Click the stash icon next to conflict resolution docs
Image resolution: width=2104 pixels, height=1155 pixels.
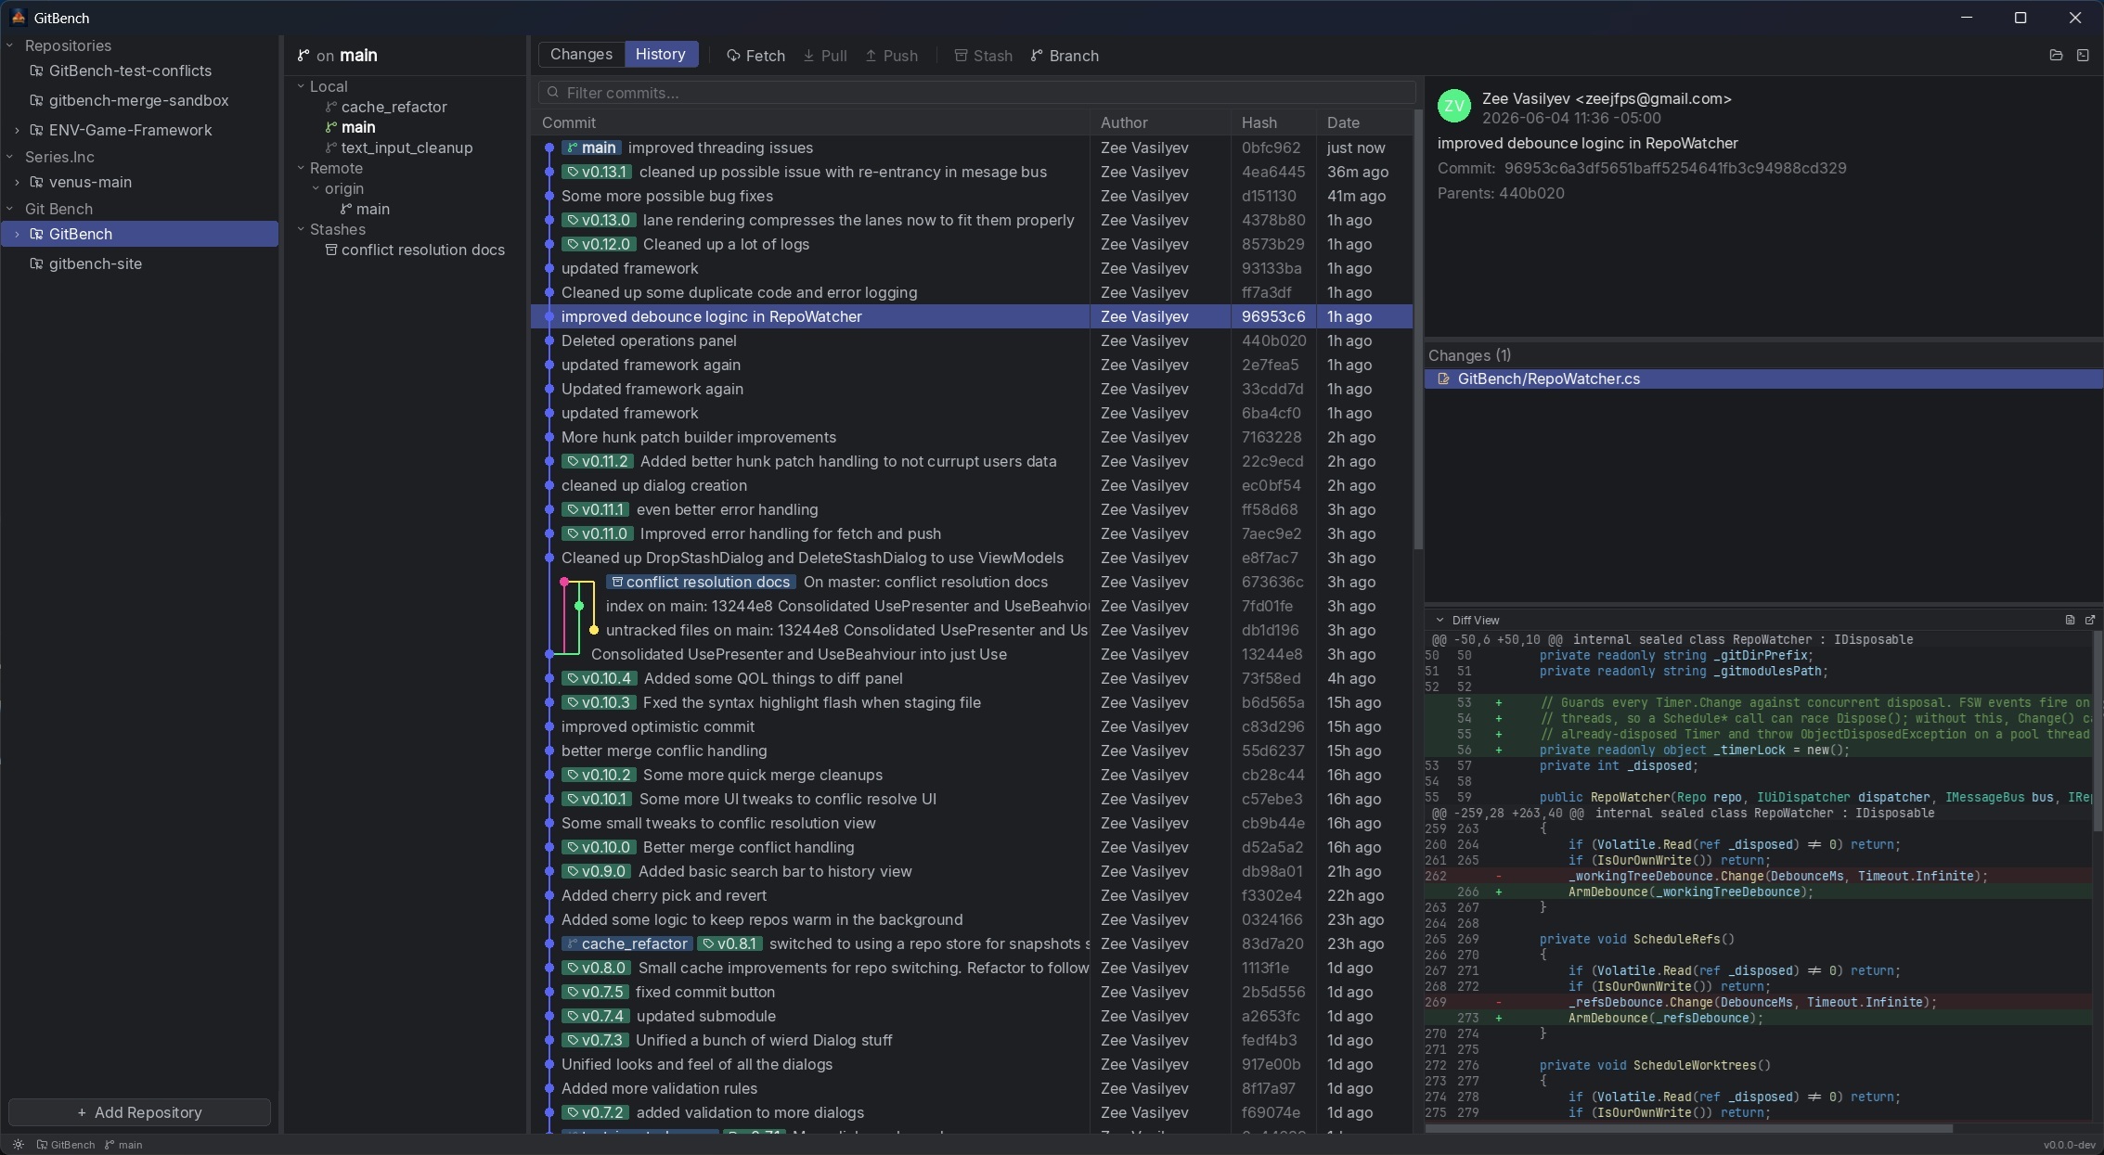tap(330, 250)
